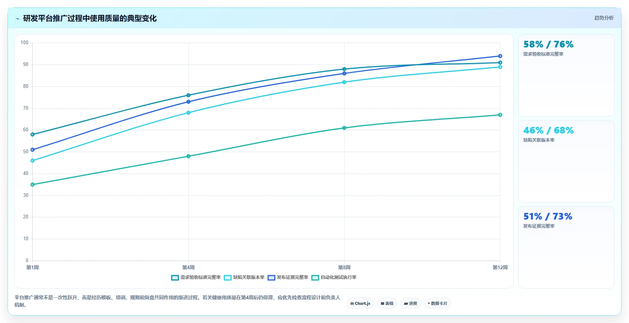The width and height of the screenshot is (629, 323).
Task: Click the 趋势分析 label in the header
Action: pyautogui.click(x=604, y=18)
